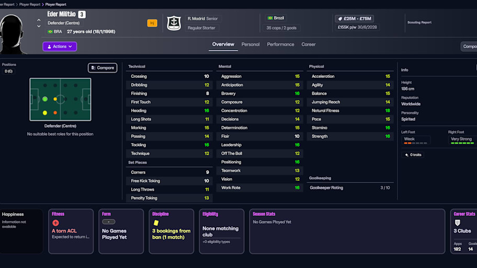Viewport: 477px width, 268px height.
Task: Click the orange Inj injury badge
Action: tap(152, 23)
